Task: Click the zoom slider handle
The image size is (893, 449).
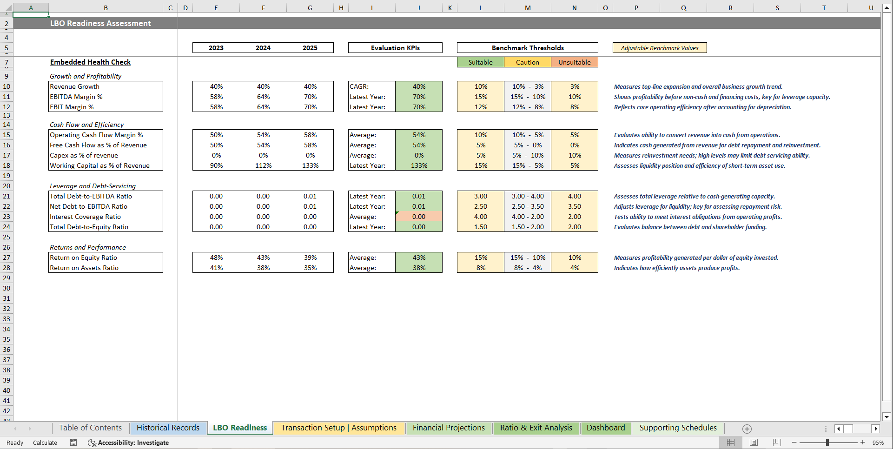Action: [x=828, y=442]
